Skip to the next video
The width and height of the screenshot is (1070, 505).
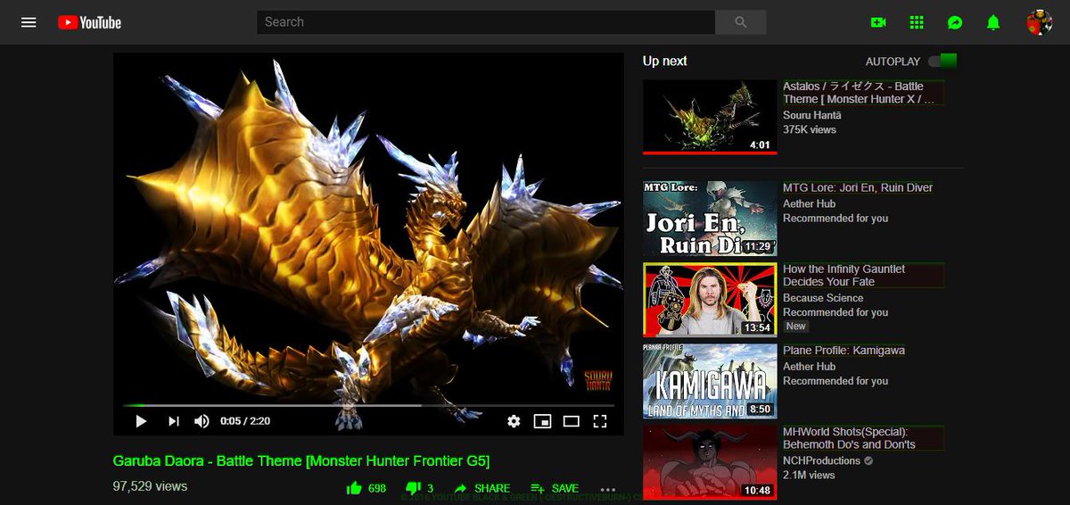tap(174, 421)
